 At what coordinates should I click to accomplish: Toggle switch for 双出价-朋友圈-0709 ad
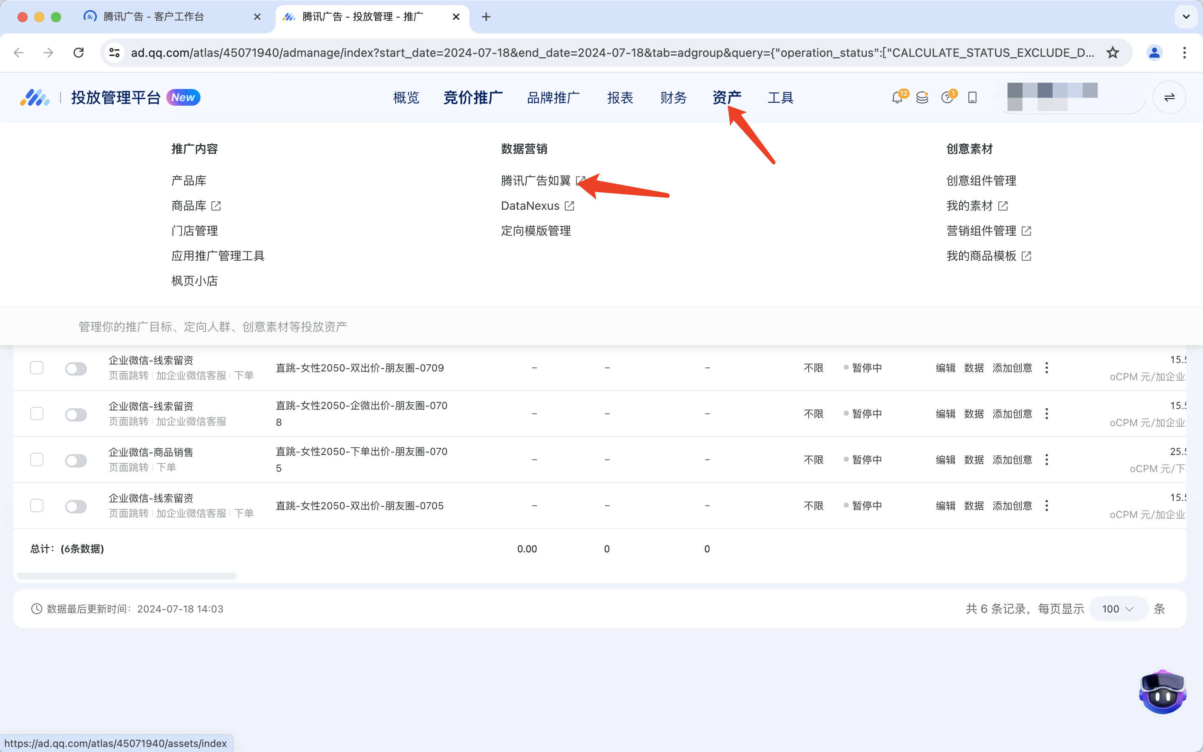76,368
